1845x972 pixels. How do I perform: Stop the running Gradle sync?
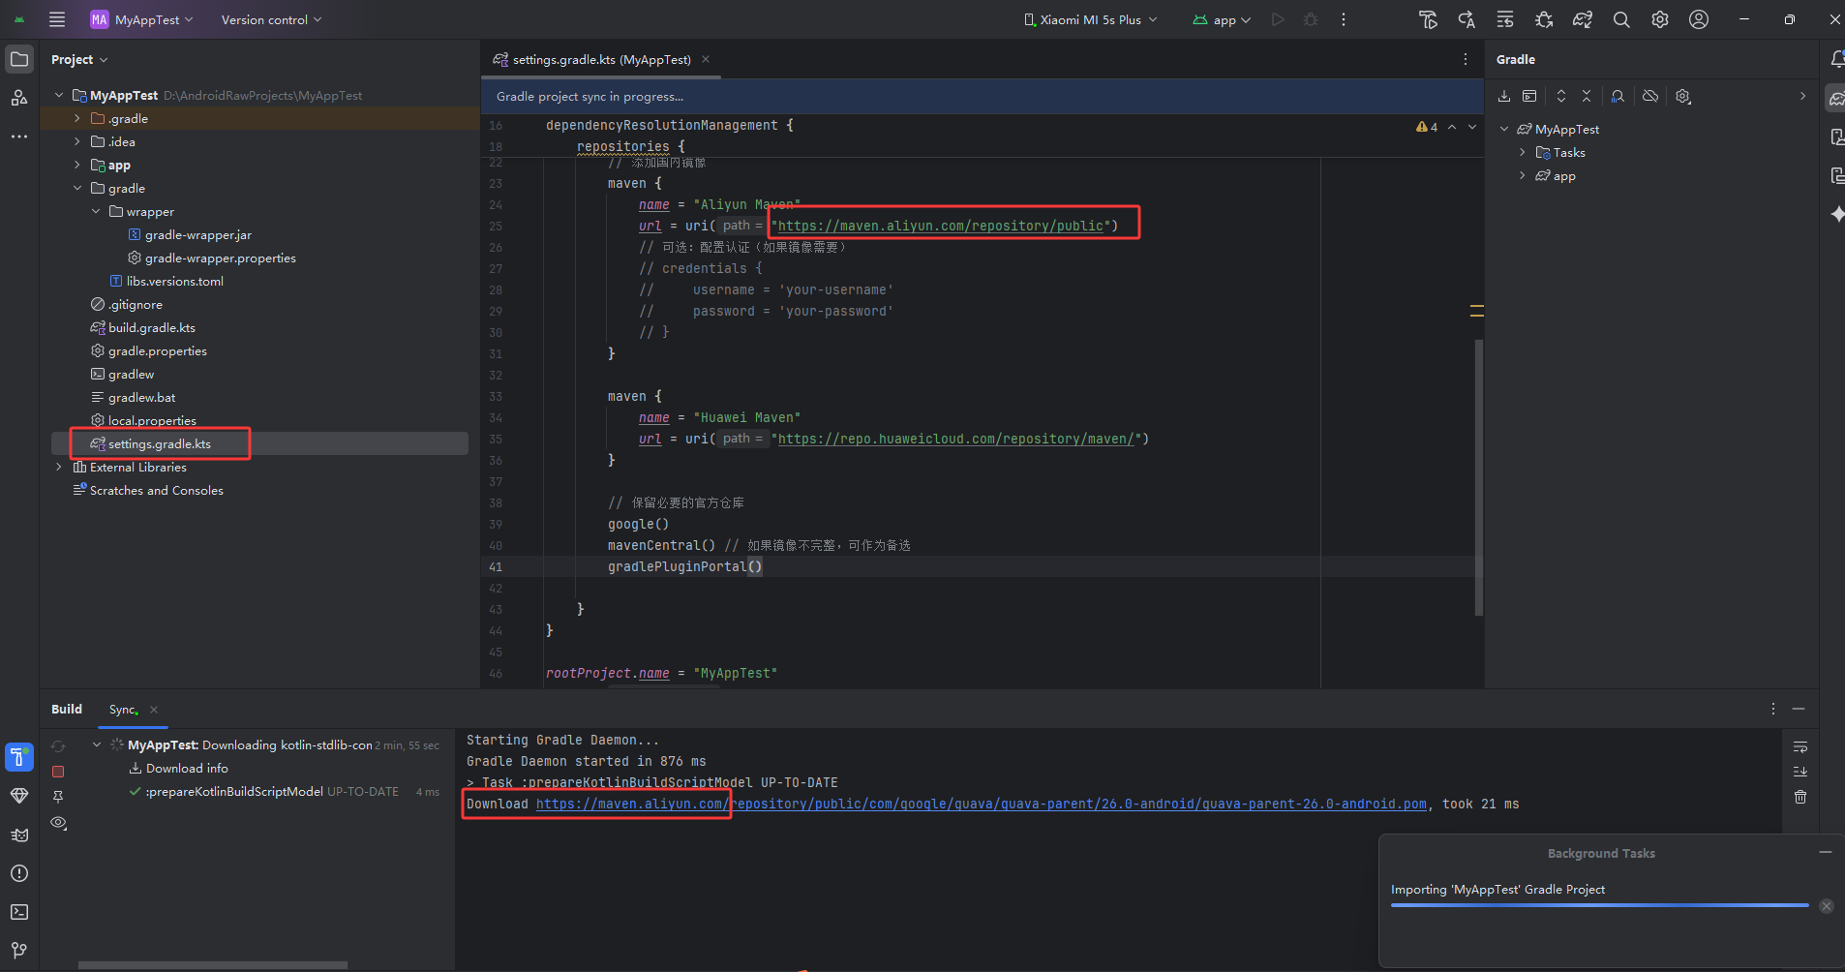(58, 772)
